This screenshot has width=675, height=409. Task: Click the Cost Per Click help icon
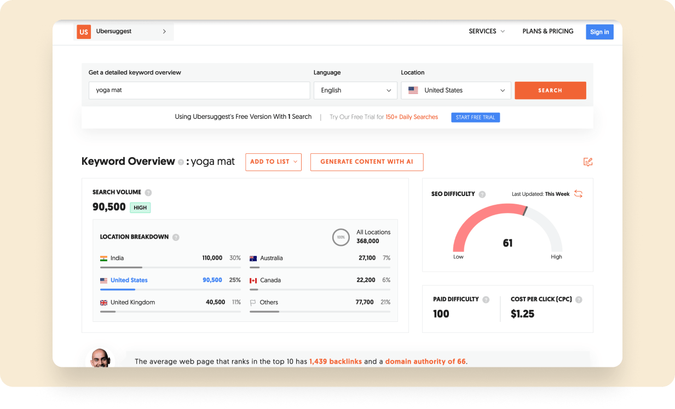point(579,299)
